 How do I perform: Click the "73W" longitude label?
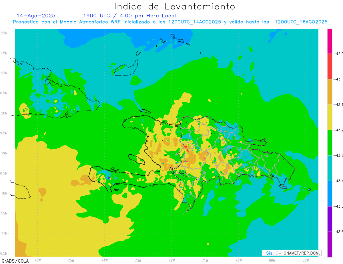138,260
